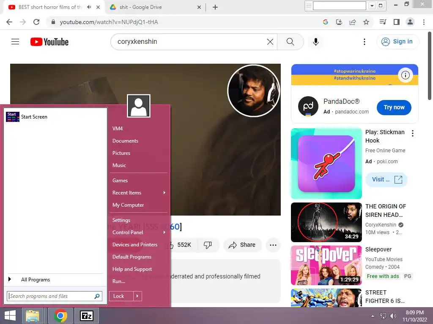433x324 pixels.
Task: Switch to the Google Drive tab
Action: [155, 7]
